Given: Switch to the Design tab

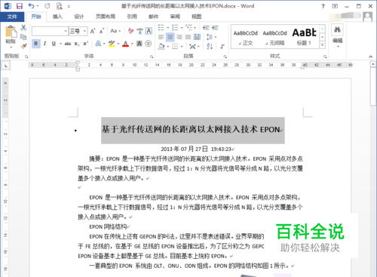Looking at the screenshot, I should point(79,17).
